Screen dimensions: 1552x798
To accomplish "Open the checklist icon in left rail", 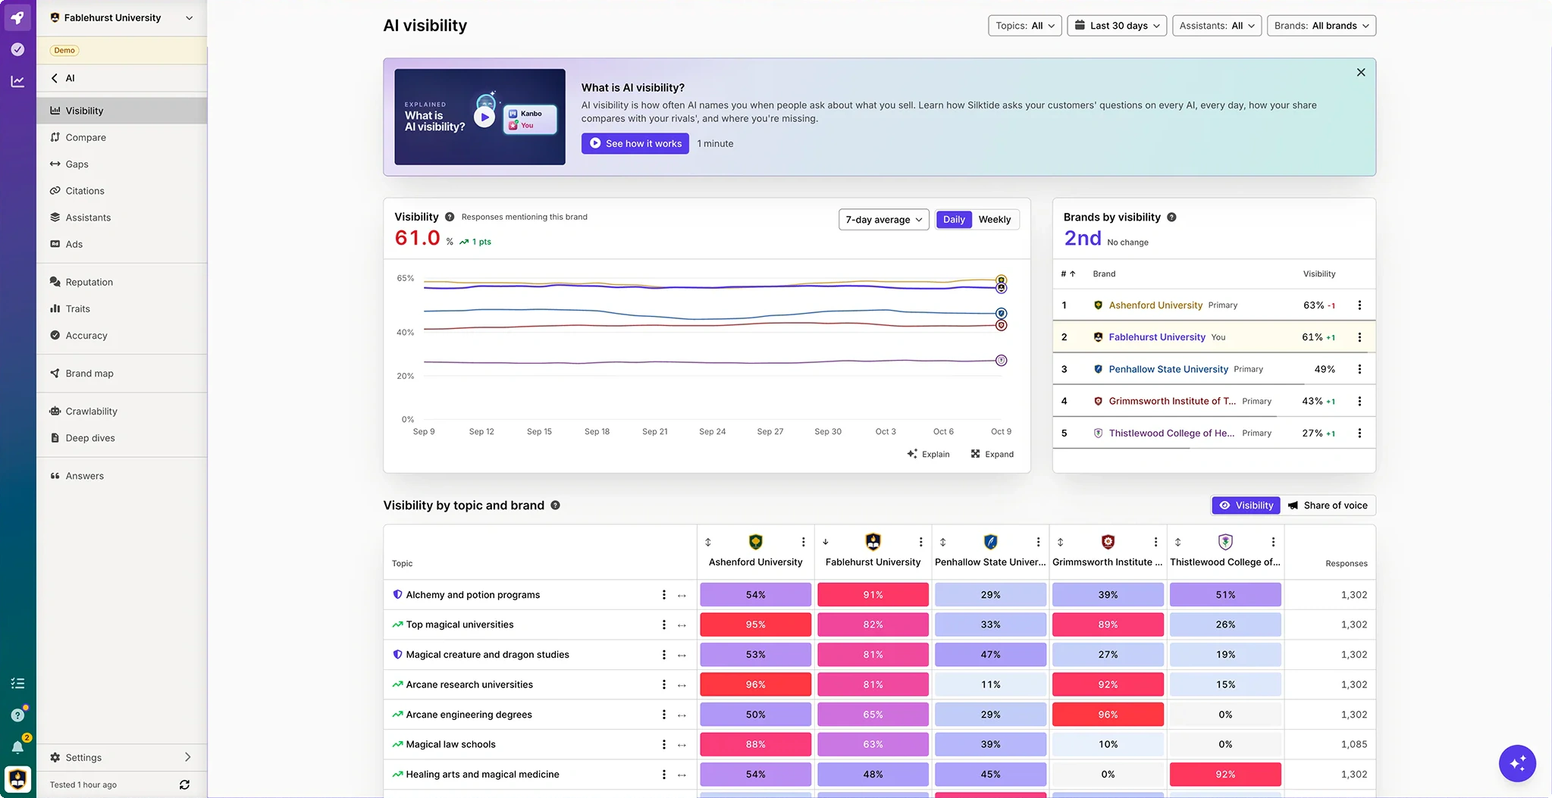I will [x=17, y=684].
